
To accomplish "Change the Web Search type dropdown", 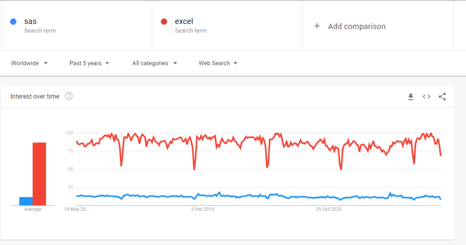I will [218, 63].
